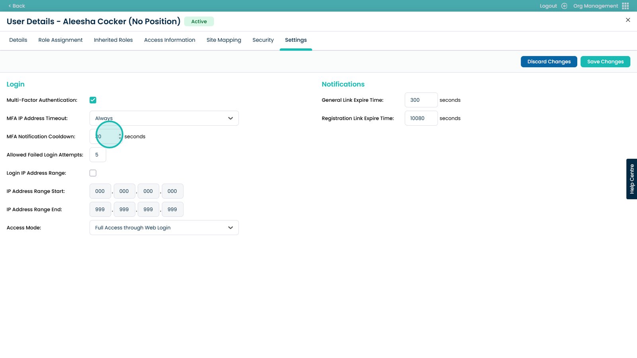
Task: Click the Logout arrow icon
Action: pos(564,6)
